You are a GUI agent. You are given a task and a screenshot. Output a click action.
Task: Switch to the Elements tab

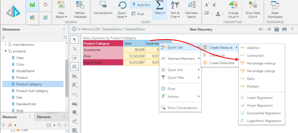click(x=44, y=117)
